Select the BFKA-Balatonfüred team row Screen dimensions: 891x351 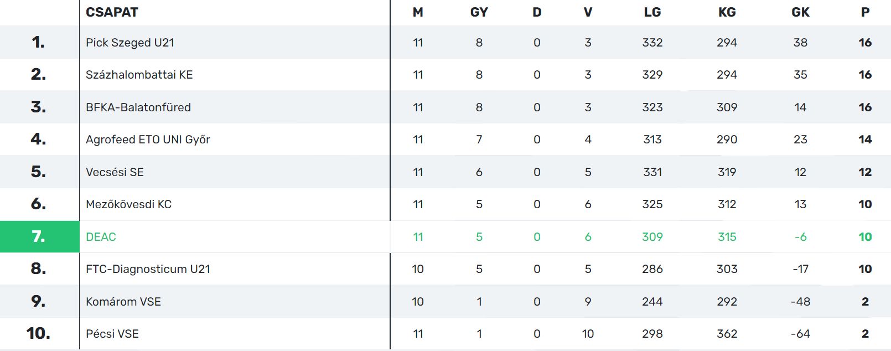coord(138,107)
